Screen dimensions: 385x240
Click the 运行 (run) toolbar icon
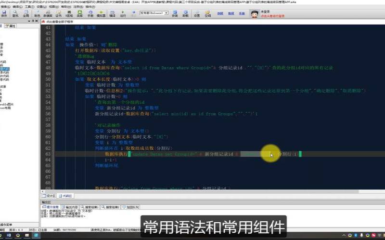(123, 13)
